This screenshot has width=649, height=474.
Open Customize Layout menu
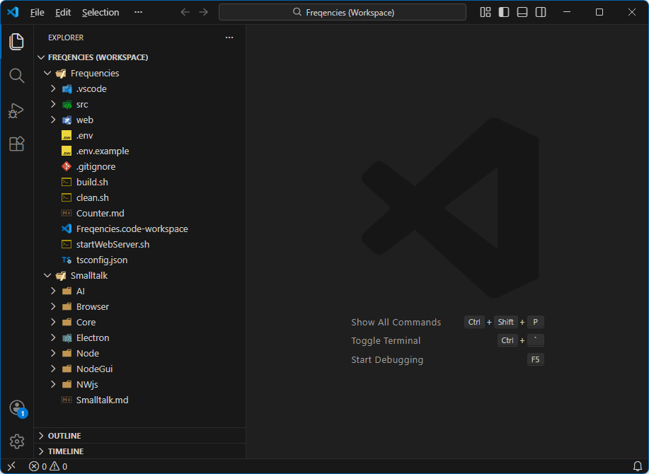click(486, 12)
